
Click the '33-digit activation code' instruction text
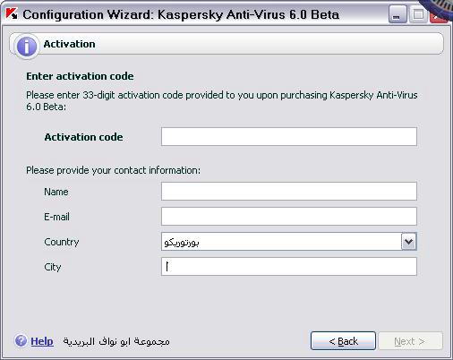point(222,100)
